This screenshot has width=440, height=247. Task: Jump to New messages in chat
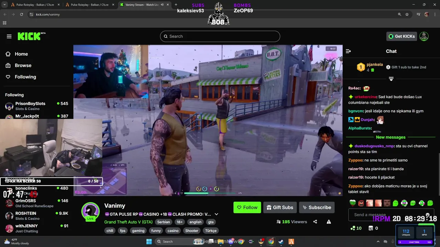click(x=391, y=137)
